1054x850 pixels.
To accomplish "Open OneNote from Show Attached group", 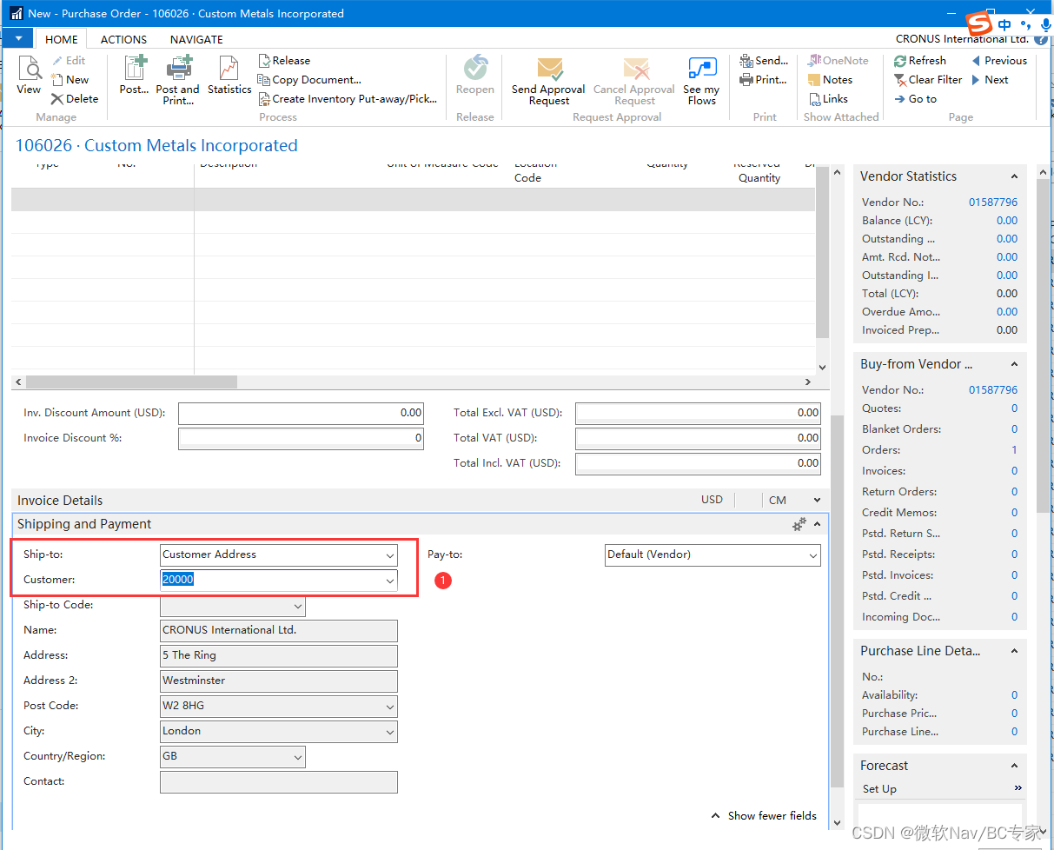I will (839, 60).
